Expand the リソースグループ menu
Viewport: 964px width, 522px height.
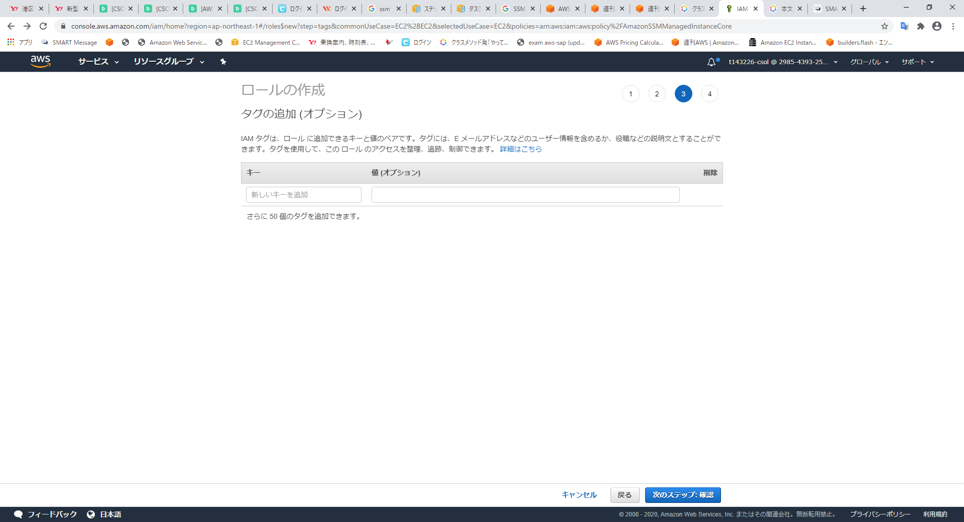click(x=169, y=62)
